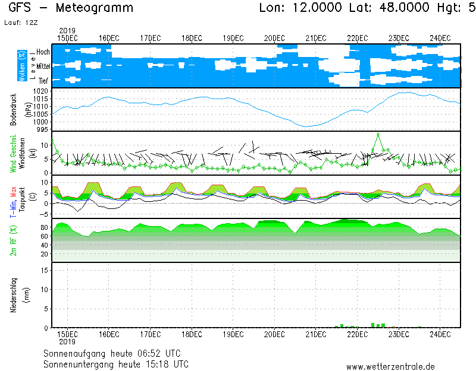Click the "(kt)" wind unit label
The height and width of the screenshot is (371, 476).
[33, 154]
